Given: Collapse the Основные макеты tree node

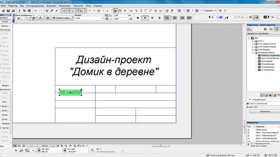Looking at the screenshot, I should coord(252,53).
